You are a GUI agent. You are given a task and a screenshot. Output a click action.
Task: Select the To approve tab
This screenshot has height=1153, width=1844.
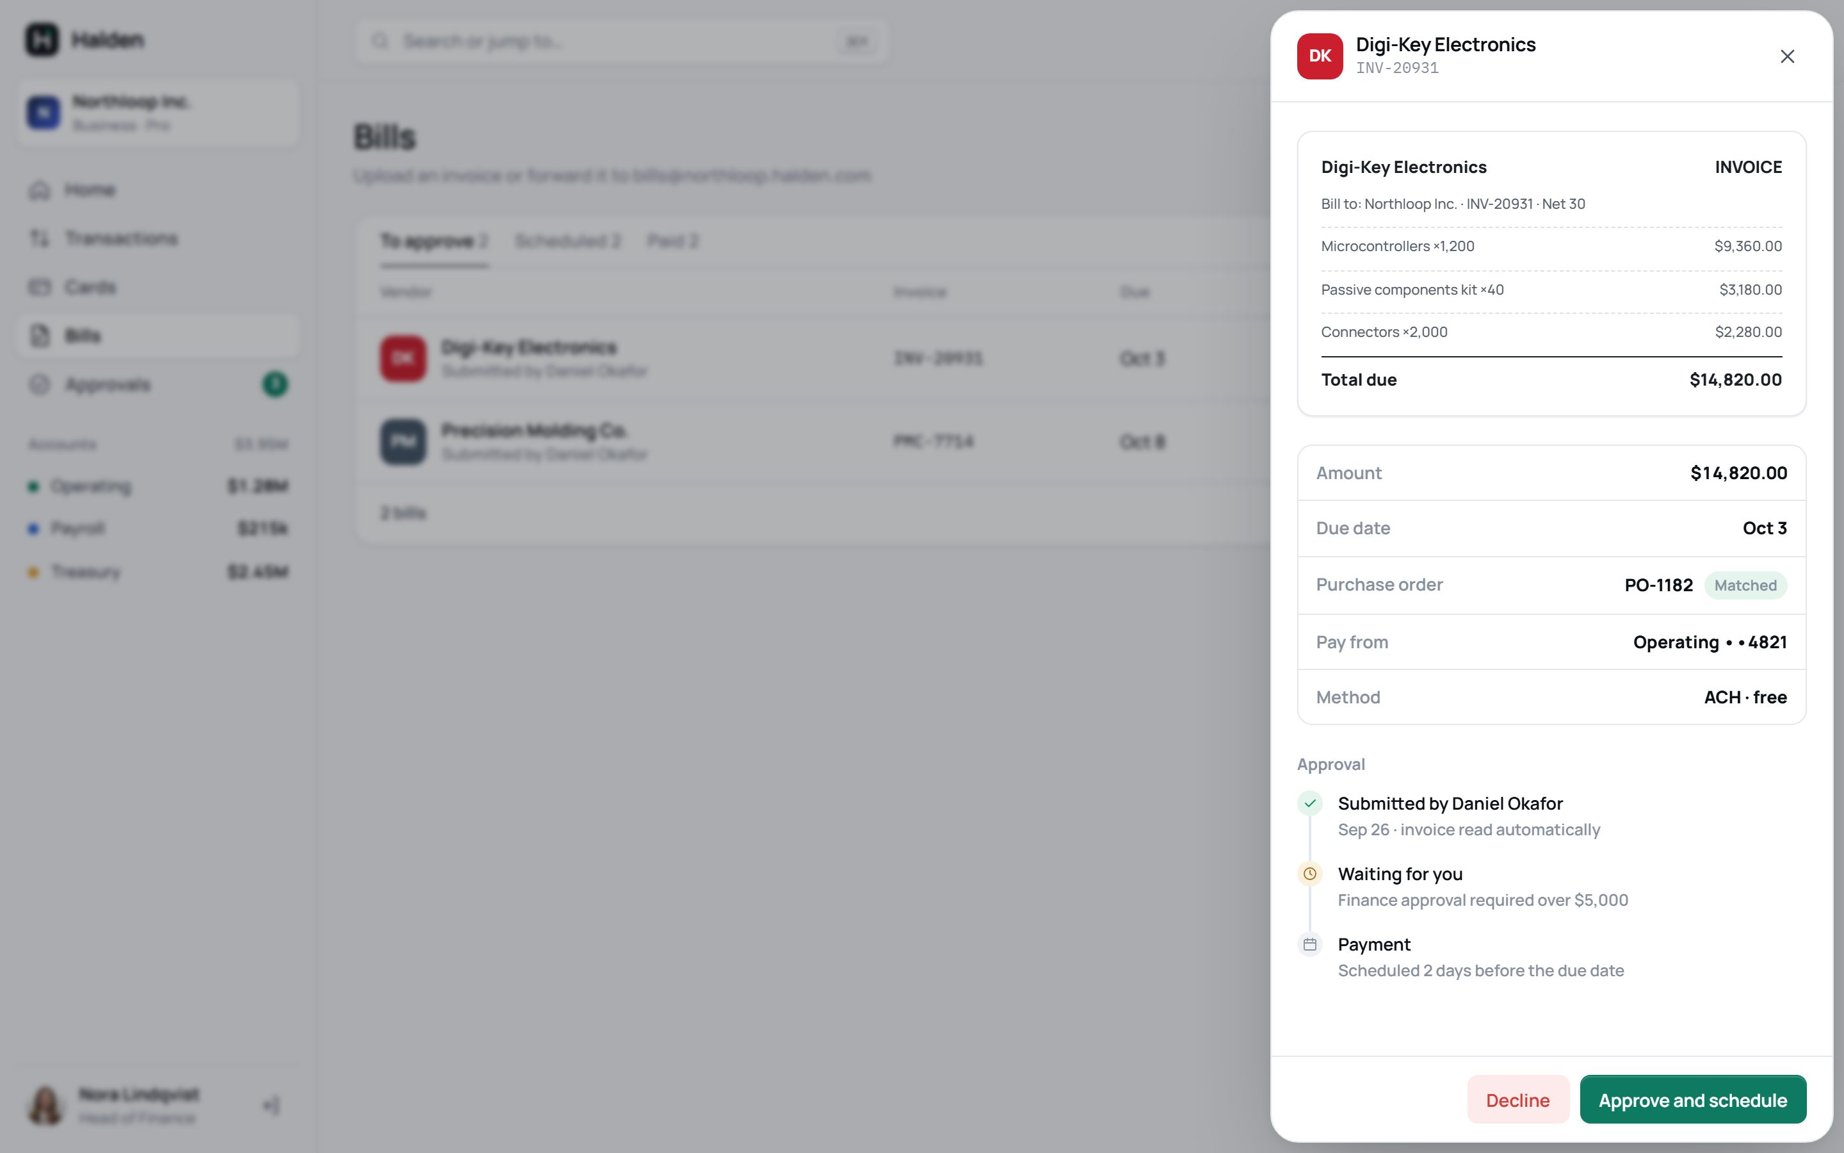(434, 241)
